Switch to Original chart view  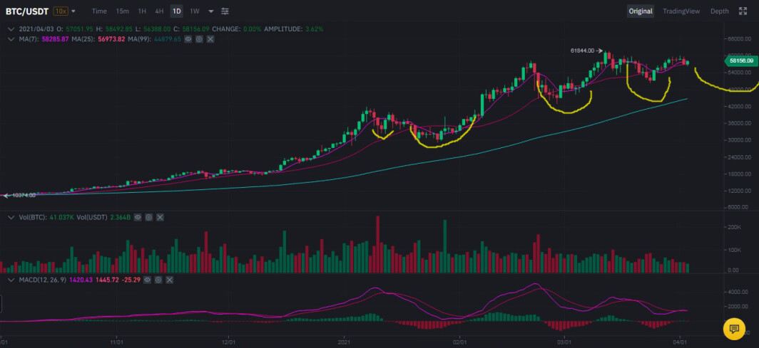pyautogui.click(x=641, y=11)
